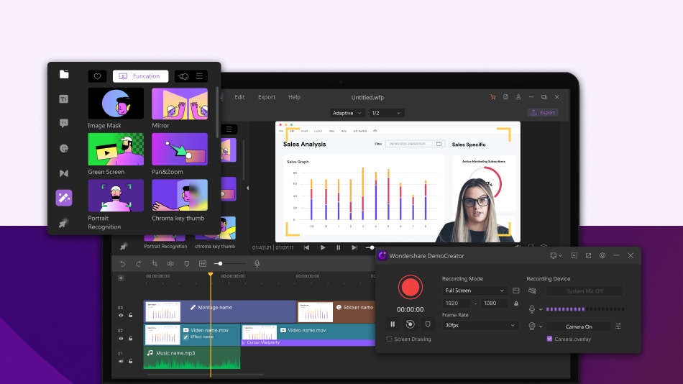This screenshot has width=683, height=384.
Task: Redo the last timeline action
Action: coord(139,264)
